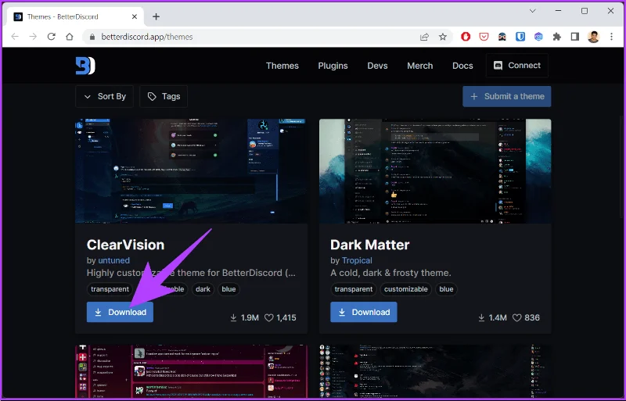Click Dark Matter transparent tag
626x401 pixels.
[354, 289]
